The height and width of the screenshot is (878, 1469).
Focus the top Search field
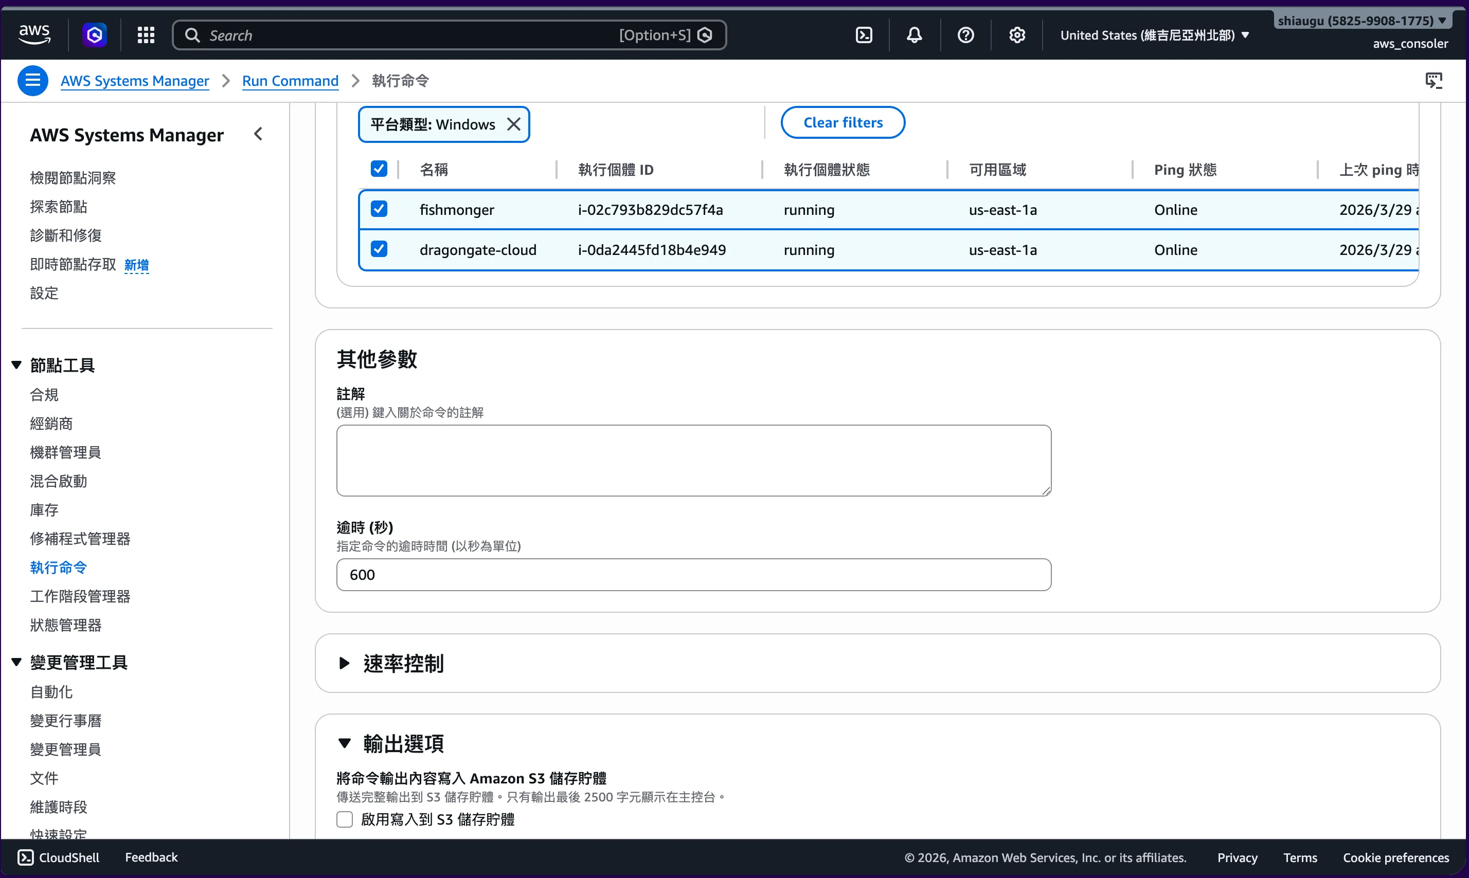click(x=449, y=35)
